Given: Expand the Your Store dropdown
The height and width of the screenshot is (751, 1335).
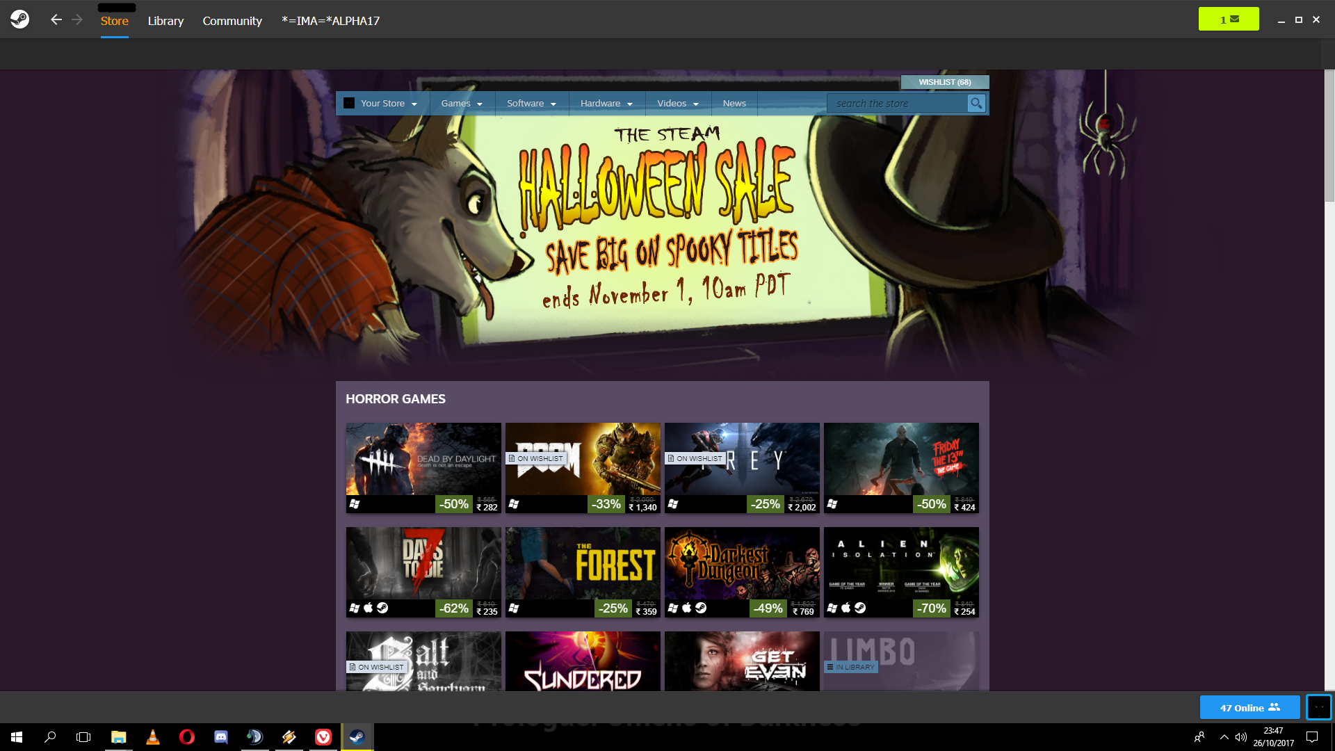Looking at the screenshot, I should point(382,103).
